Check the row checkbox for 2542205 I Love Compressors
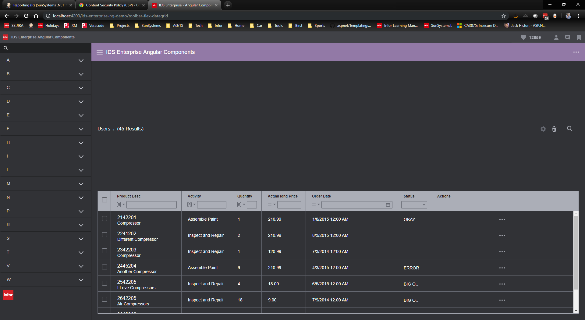Screen dimensions: 585x320 pyautogui.click(x=105, y=283)
